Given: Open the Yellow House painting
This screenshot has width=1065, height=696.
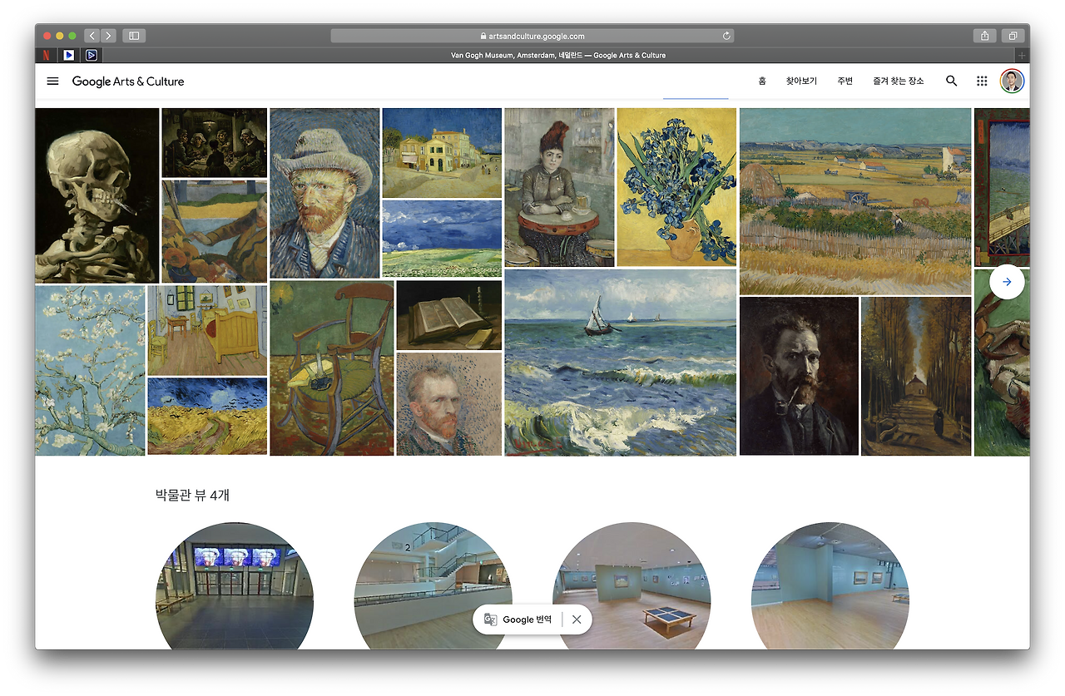Looking at the screenshot, I should (442, 152).
